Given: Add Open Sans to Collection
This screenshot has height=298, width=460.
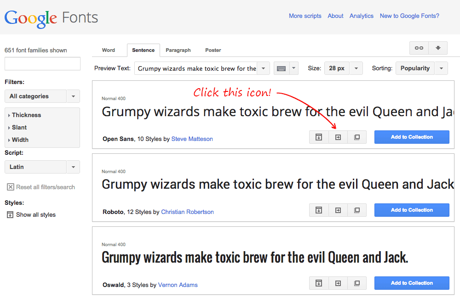Looking at the screenshot, I should 412,137.
